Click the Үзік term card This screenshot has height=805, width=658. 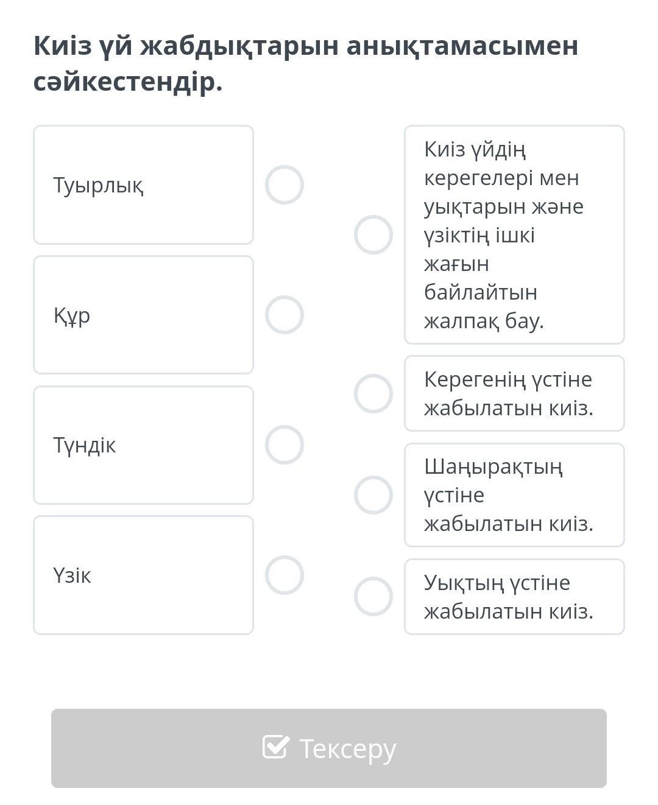coord(143,575)
